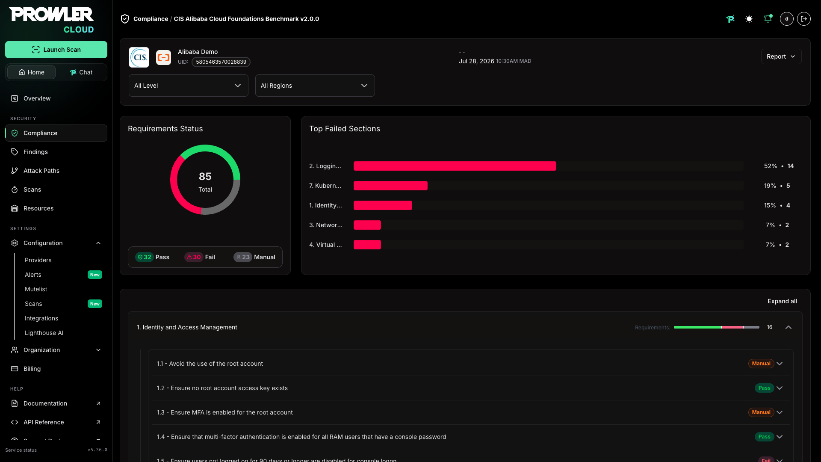Click Compliance breadcrumb link
821x462 pixels.
coord(151,19)
